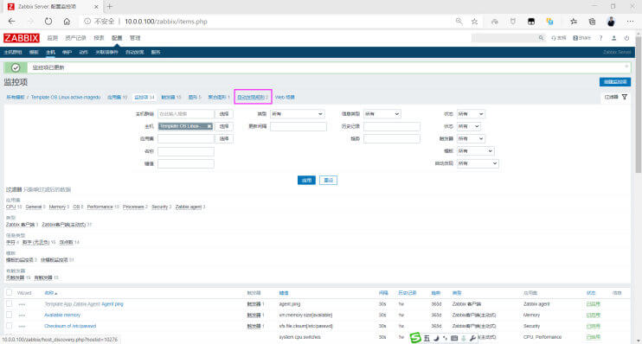Open the 资产记录 top menu

coord(76,38)
